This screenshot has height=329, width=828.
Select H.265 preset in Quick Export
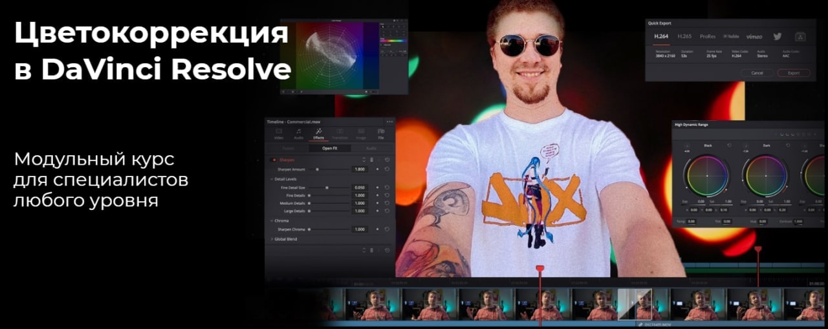(684, 36)
